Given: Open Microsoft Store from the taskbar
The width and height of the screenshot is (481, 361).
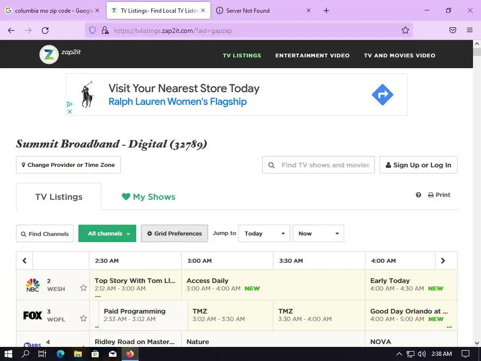Looking at the screenshot, I should pos(95,354).
